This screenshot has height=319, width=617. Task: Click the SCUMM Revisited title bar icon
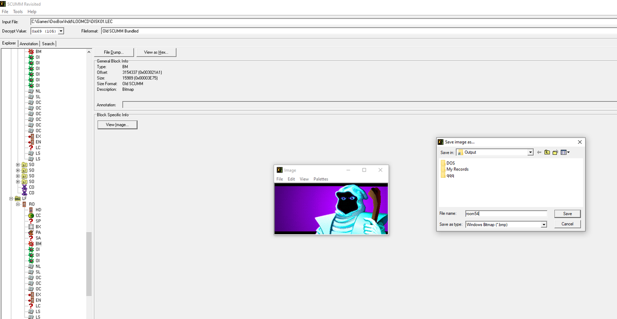point(4,4)
